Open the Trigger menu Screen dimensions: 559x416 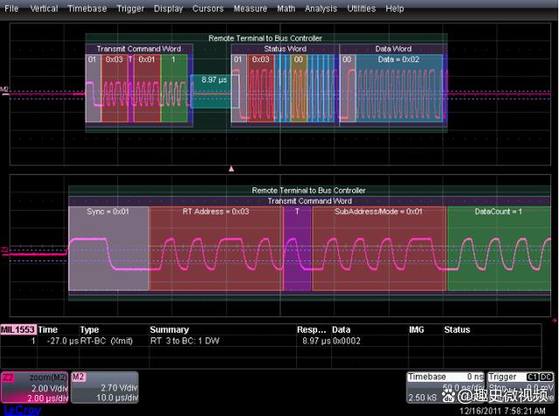tap(130, 9)
